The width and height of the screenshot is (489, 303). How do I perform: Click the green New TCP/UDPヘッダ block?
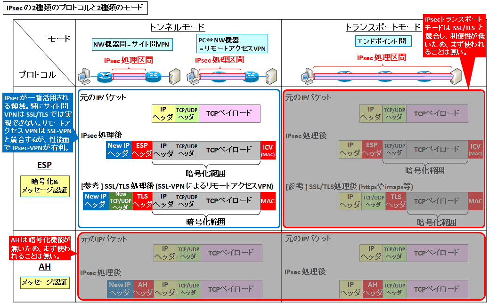[121, 200]
